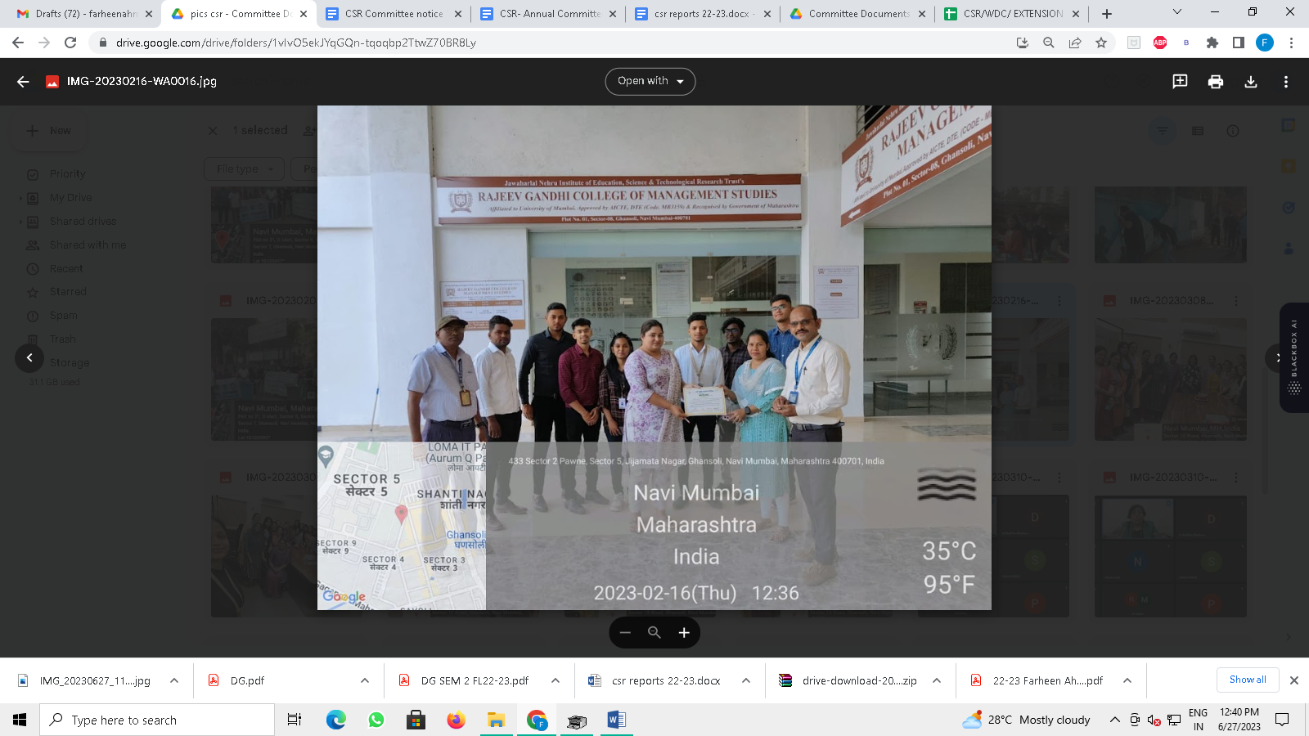Download IMG-20230216-WA0016.jpg from preview
Image resolution: width=1309 pixels, height=736 pixels.
click(1251, 82)
